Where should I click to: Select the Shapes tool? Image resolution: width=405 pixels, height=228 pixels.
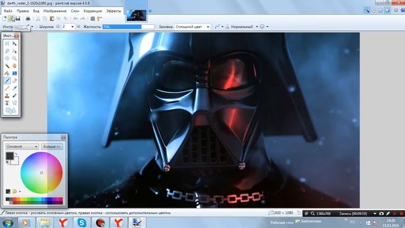pyautogui.click(x=11, y=111)
